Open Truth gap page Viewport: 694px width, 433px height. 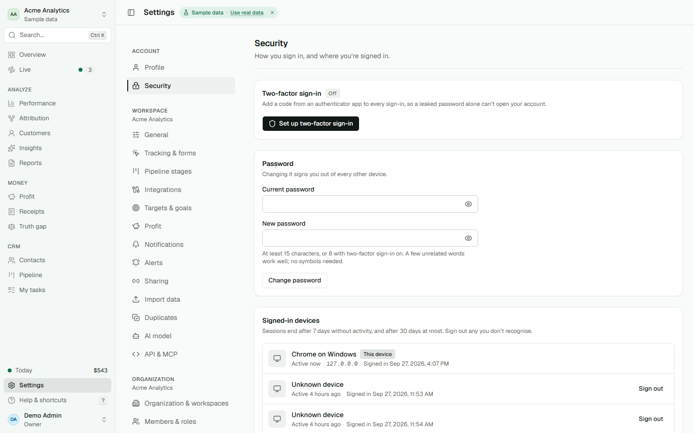(57, 227)
